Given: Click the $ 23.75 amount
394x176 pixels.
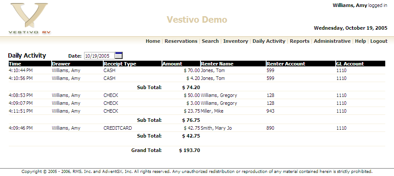Looking at the screenshot, I should pyautogui.click(x=192, y=111).
